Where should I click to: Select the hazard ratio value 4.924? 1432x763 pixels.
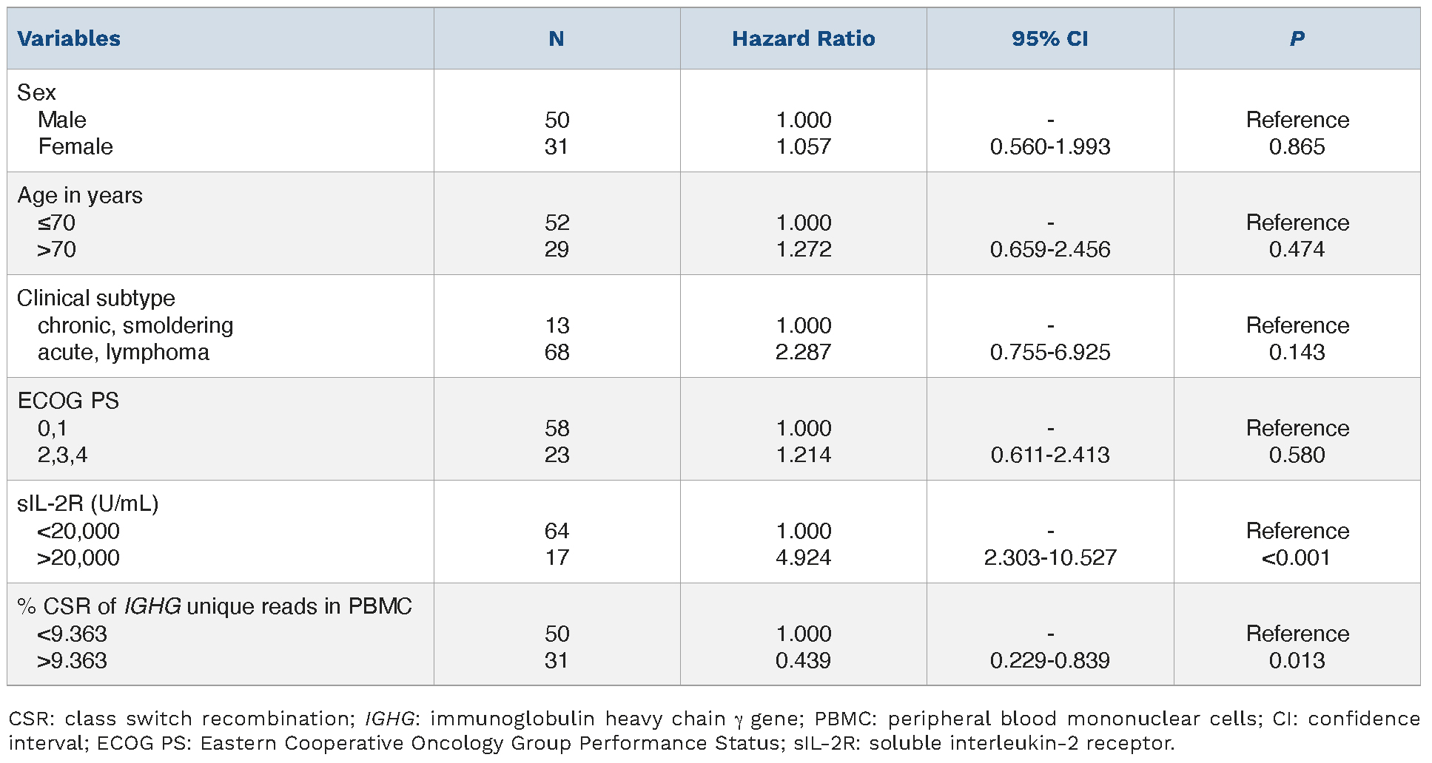[803, 557]
